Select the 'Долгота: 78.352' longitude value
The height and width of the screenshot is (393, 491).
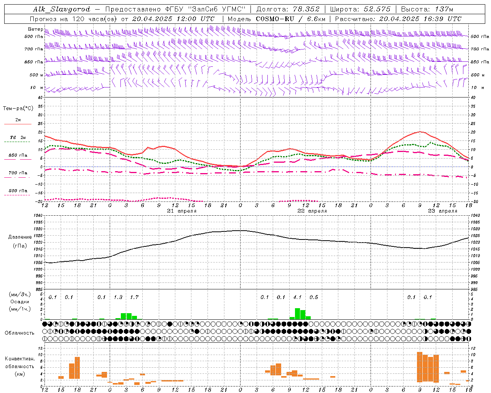point(288,9)
